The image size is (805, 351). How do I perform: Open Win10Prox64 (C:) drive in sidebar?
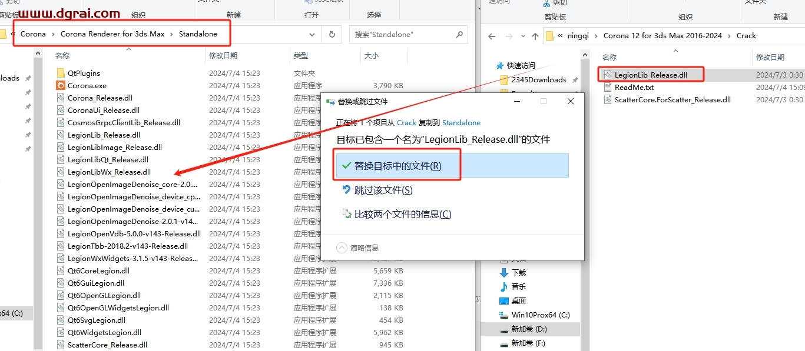tap(541, 315)
